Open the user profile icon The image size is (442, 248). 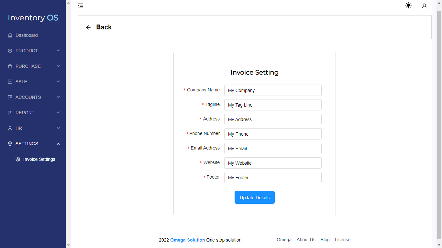pos(424,5)
